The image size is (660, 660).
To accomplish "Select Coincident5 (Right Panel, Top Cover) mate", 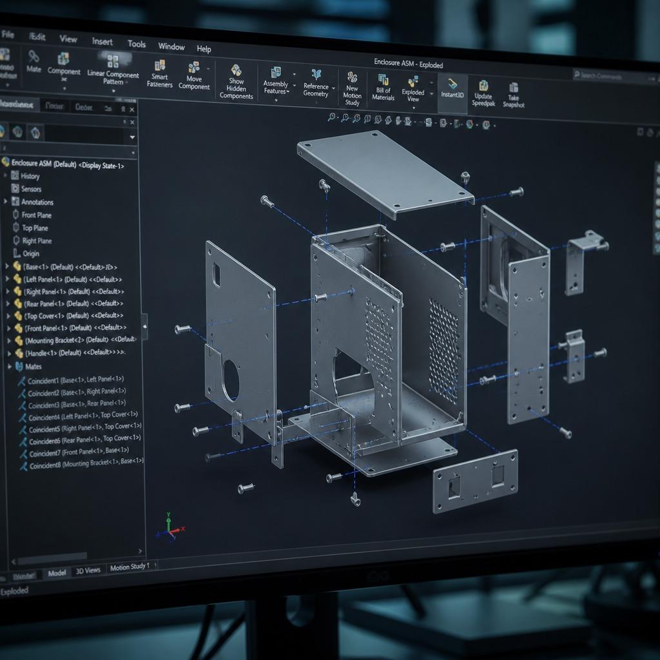I will tap(81, 429).
